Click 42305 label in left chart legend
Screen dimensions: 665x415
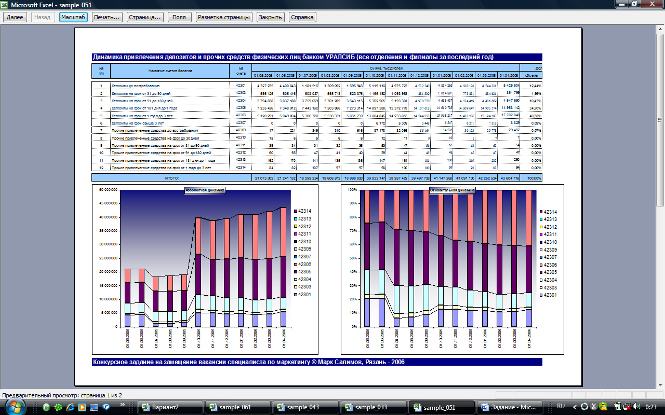point(306,272)
